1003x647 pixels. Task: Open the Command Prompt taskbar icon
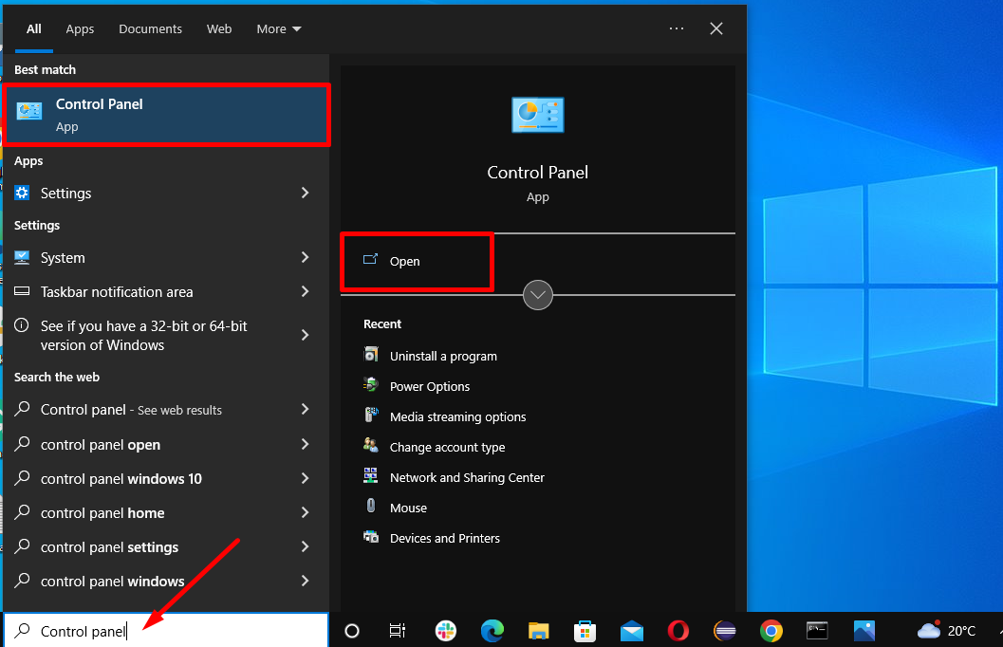(818, 631)
